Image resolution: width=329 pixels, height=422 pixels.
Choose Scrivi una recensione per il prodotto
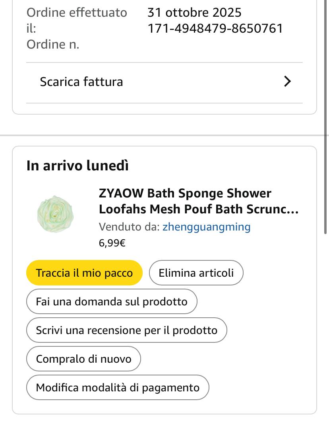pos(127,330)
